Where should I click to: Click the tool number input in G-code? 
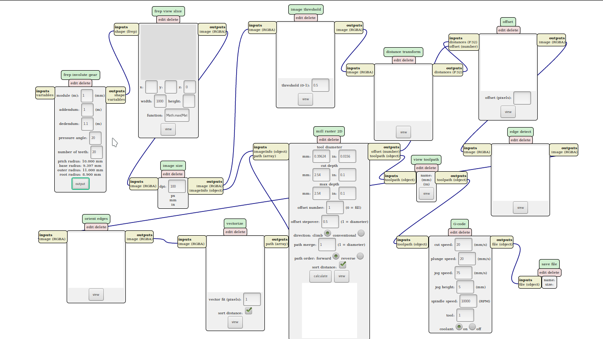coord(465,315)
